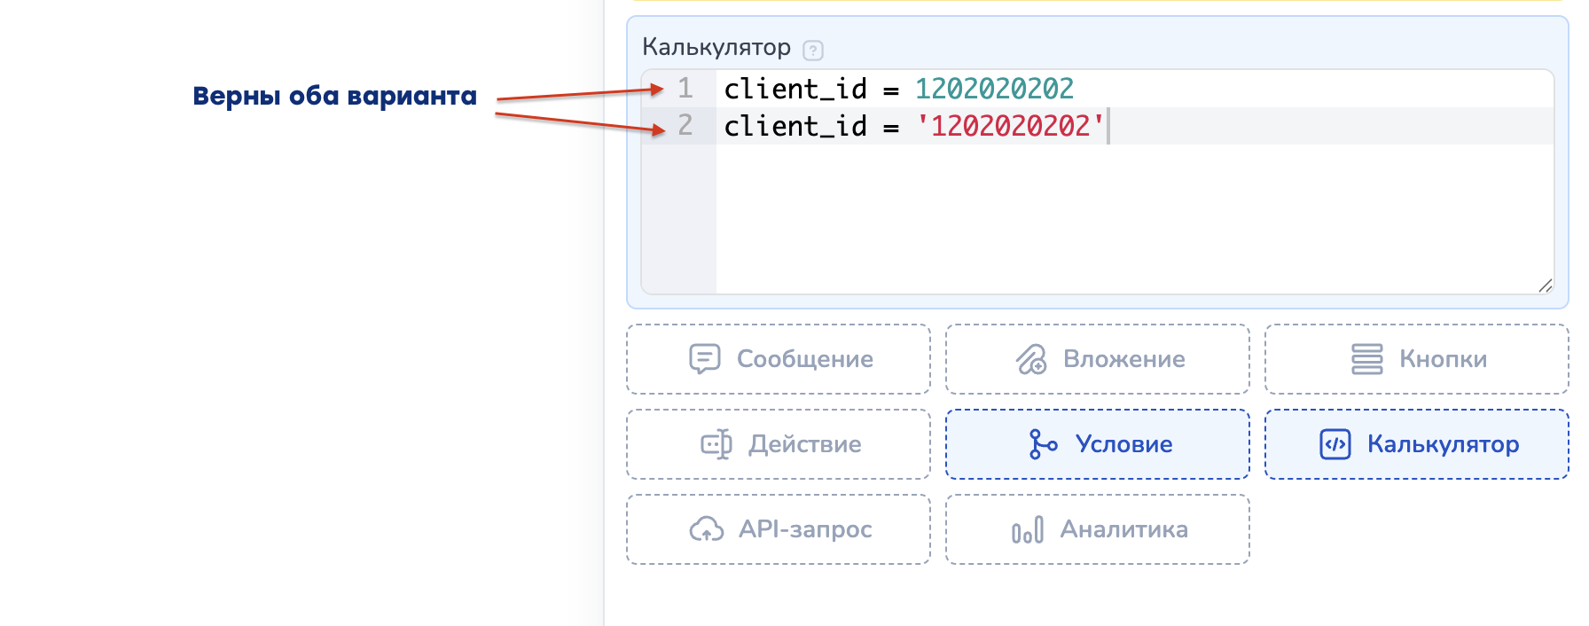1589x626 pixels.
Task: Click the stacked rows icon for Кнопки
Action: pos(1366,359)
